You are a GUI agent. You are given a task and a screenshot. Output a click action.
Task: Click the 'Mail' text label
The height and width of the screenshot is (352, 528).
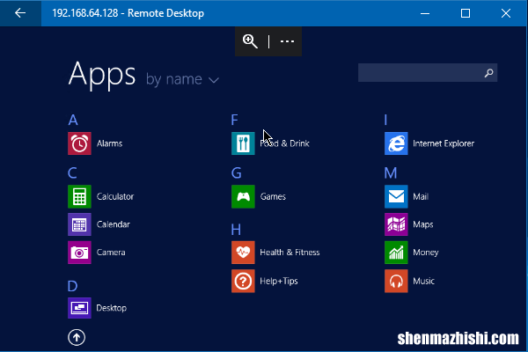tap(421, 196)
